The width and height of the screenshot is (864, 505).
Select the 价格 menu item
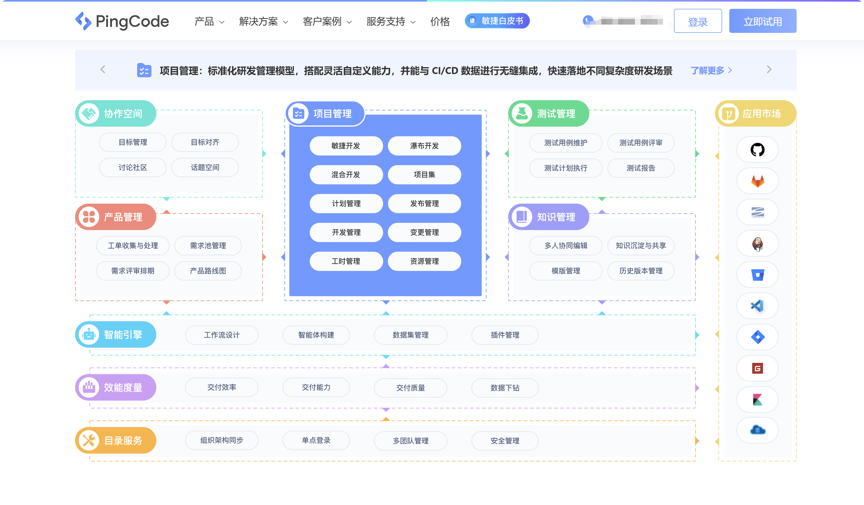[440, 21]
